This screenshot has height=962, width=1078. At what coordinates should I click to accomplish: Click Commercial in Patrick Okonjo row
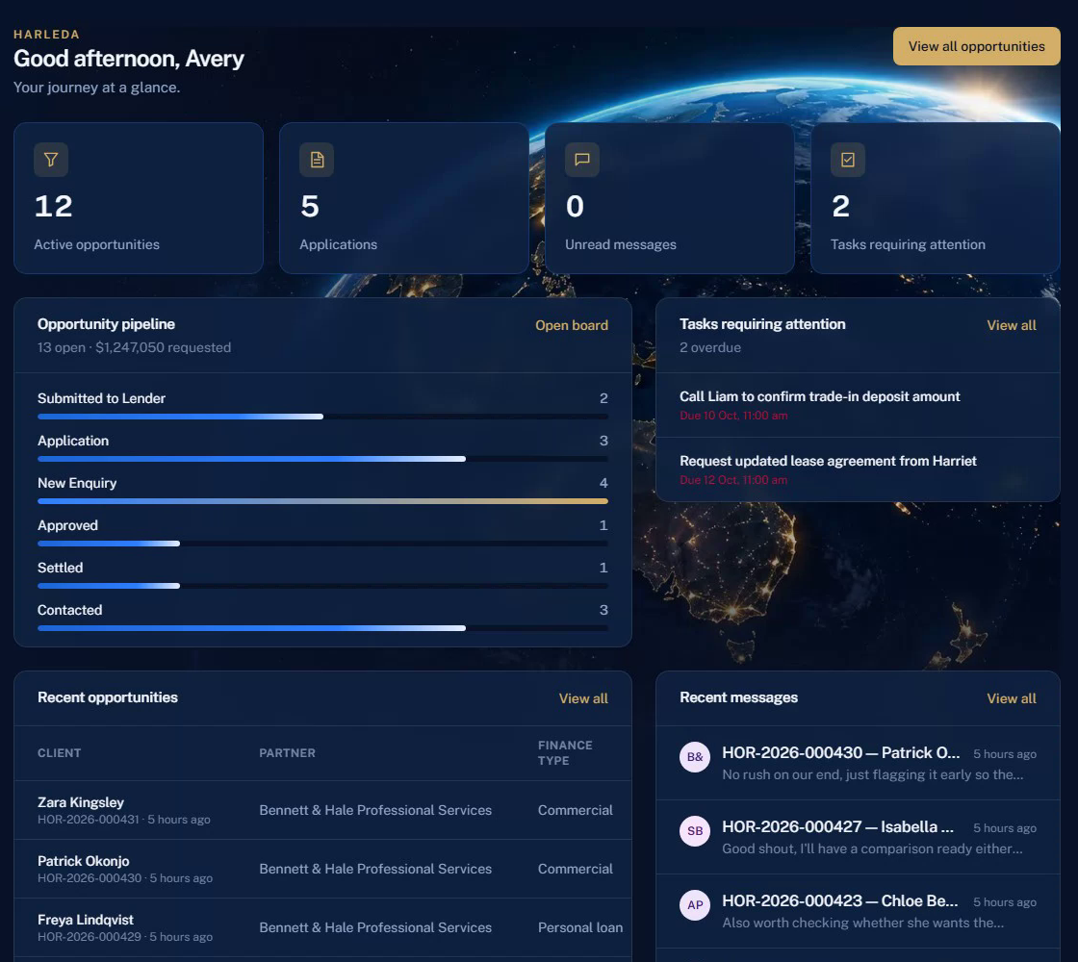coord(575,869)
